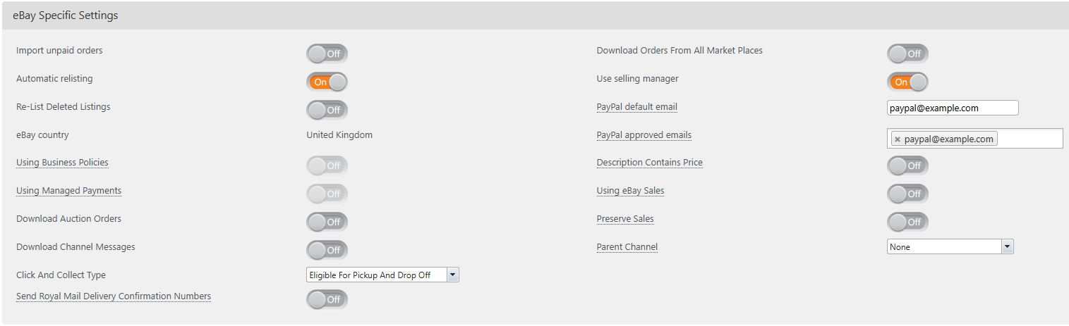The image size is (1069, 326).
Task: Turn off Use selling manager switch
Action: (x=907, y=82)
